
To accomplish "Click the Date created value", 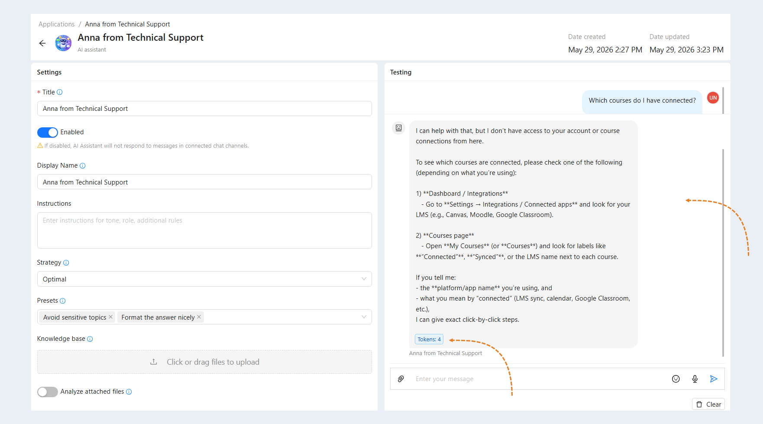I will [x=605, y=50].
